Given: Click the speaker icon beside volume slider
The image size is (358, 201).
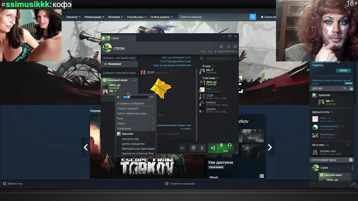Looking at the screenshot, I should [118, 97].
